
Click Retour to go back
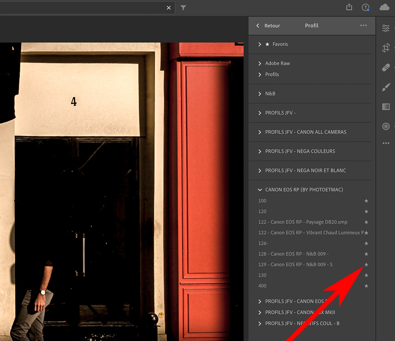tap(268, 26)
